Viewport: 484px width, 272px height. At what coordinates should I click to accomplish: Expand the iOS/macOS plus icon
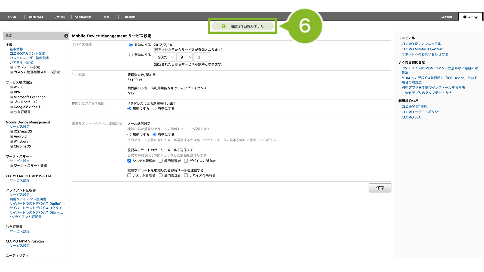coord(12,132)
